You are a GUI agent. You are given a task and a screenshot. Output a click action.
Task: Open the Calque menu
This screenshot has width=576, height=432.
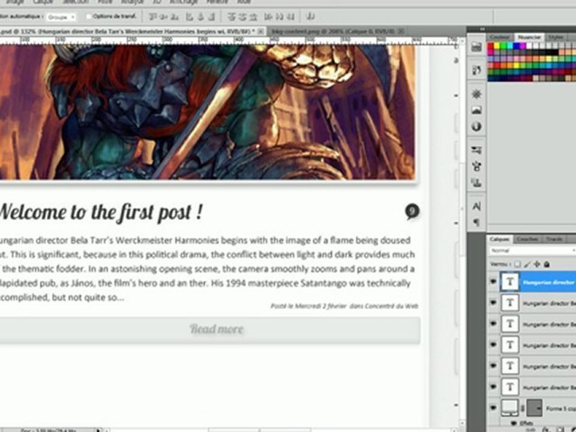click(43, 2)
